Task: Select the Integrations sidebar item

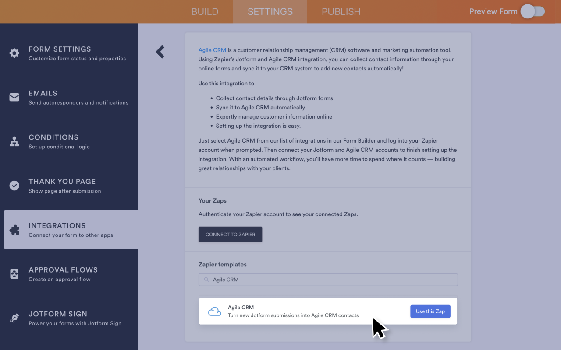Action: tap(71, 230)
